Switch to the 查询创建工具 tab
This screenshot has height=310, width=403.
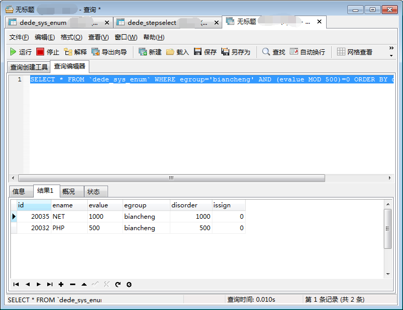click(29, 67)
